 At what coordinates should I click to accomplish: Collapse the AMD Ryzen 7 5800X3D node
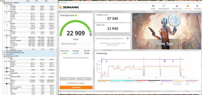click(3, 3)
